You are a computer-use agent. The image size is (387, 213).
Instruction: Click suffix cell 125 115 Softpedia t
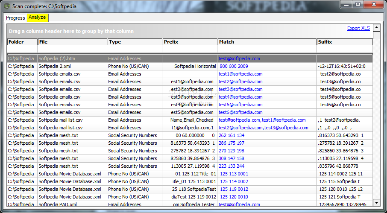(345, 181)
